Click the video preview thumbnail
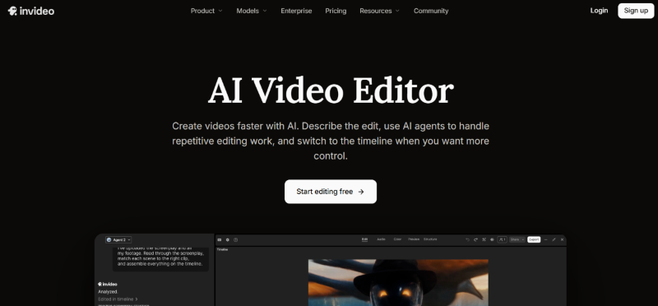658x306 pixels. click(398, 282)
